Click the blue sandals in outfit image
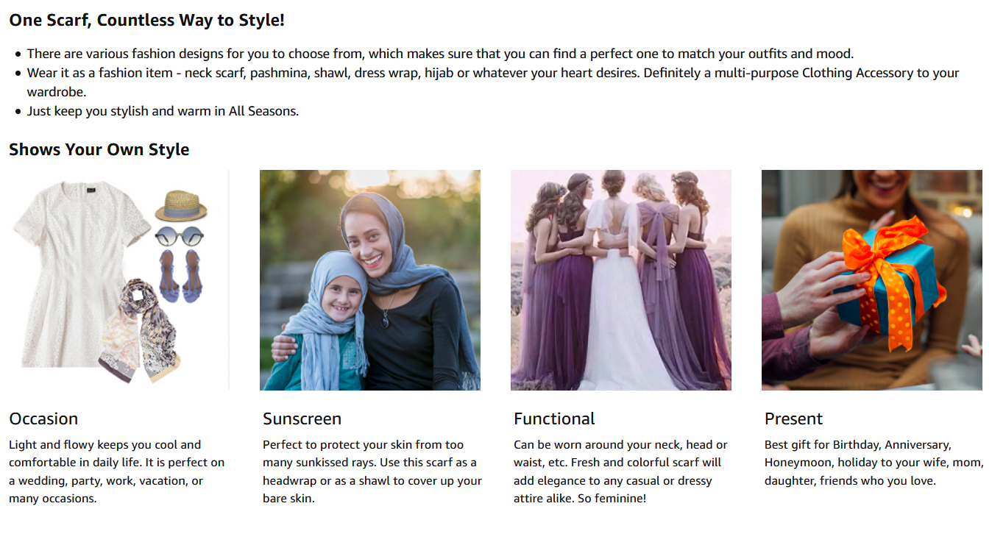The width and height of the screenshot is (992, 545). (180, 276)
